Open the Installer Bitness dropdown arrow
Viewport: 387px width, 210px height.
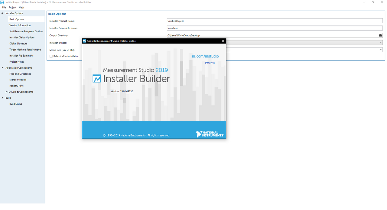pyautogui.click(x=381, y=43)
